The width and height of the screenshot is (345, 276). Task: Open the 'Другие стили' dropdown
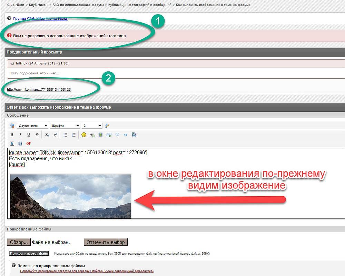pos(32,126)
